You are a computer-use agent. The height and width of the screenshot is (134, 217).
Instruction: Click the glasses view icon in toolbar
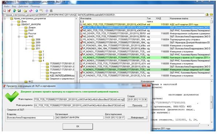(x=41, y=11)
